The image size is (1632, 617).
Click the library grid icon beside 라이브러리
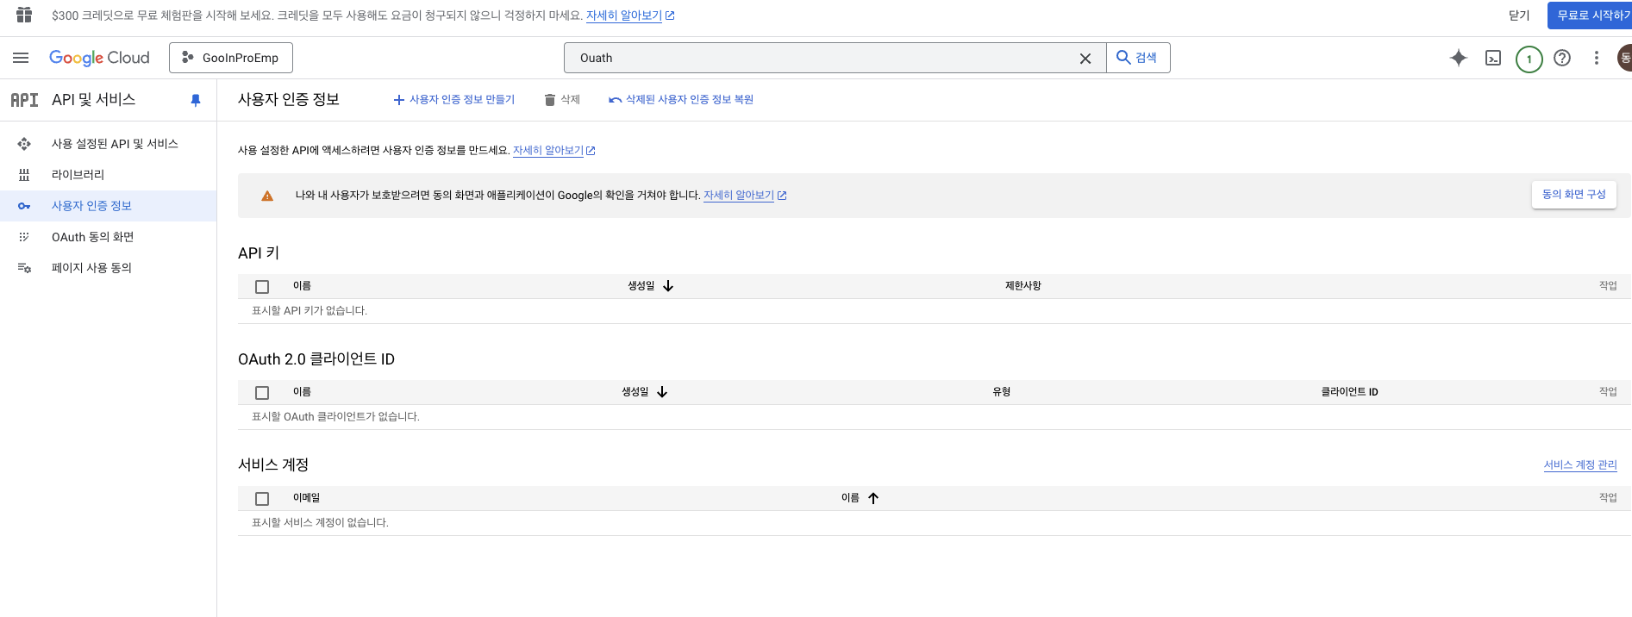(24, 175)
